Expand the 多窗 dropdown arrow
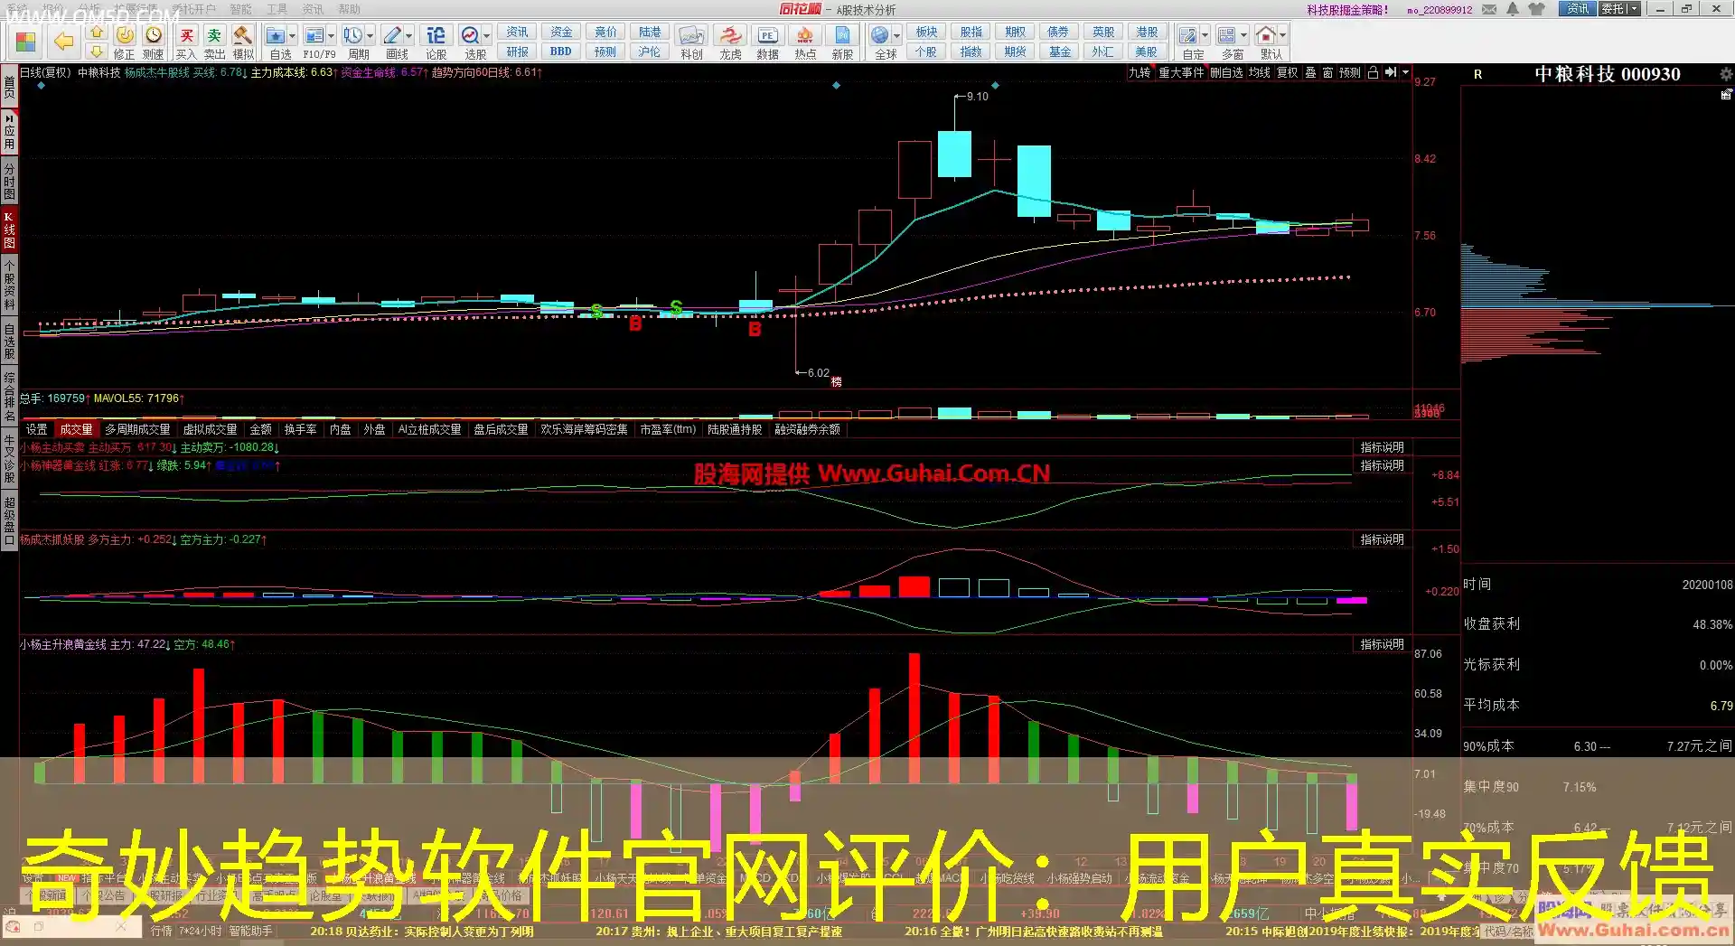 pyautogui.click(x=1243, y=36)
